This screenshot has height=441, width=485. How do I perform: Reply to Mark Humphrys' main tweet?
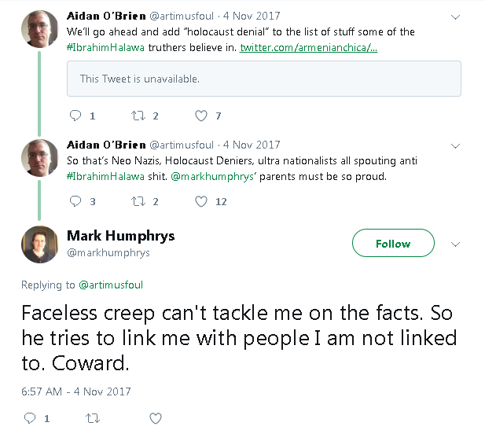[x=30, y=418]
